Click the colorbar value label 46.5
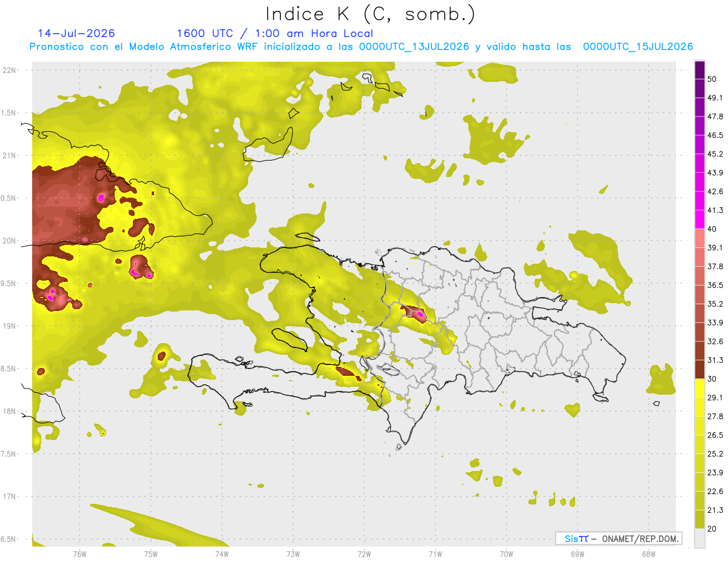This screenshot has height=562, width=728. pyautogui.click(x=716, y=135)
